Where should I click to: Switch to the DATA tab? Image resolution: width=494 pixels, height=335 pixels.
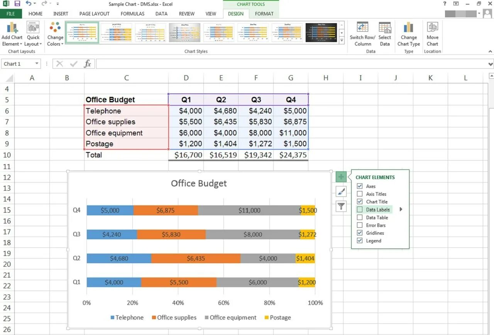pos(161,14)
